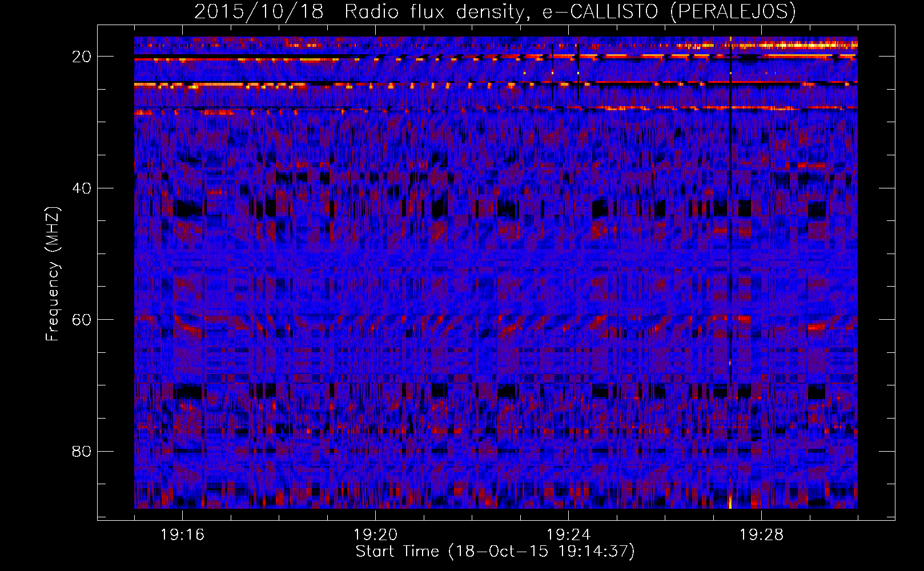
Task: Click the 19:20 time tick label
Action: pyautogui.click(x=375, y=535)
